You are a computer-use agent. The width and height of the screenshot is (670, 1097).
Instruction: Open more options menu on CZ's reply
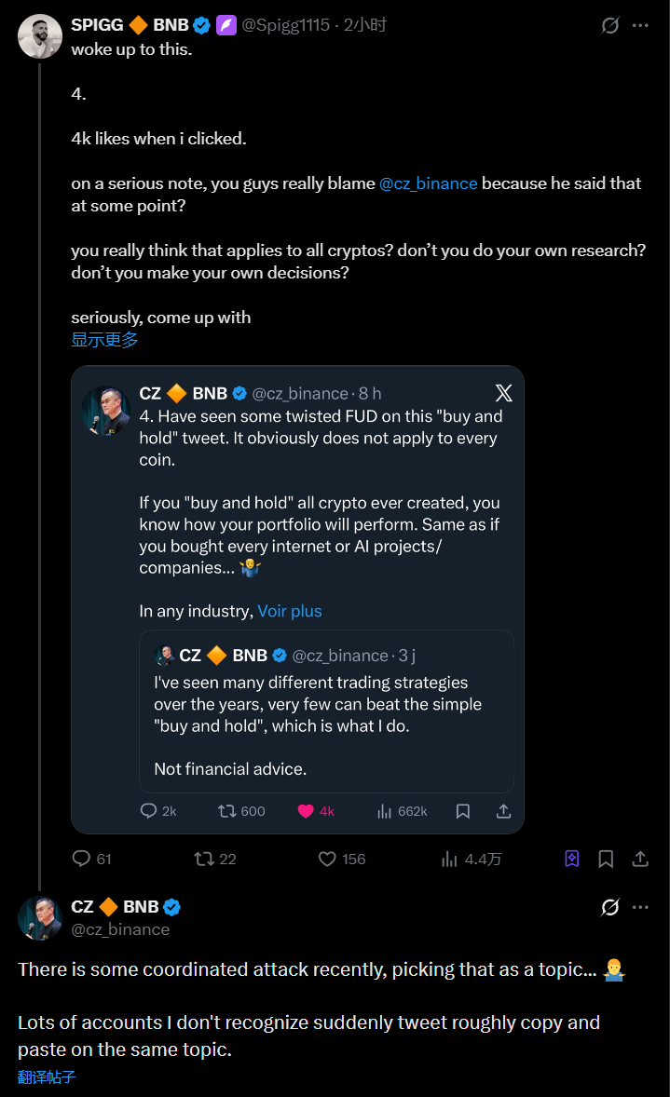point(640,907)
